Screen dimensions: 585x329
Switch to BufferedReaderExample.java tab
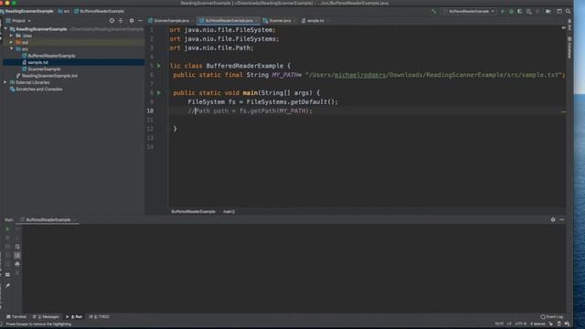[229, 20]
